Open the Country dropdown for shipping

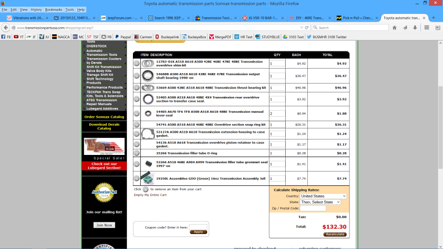(323, 196)
